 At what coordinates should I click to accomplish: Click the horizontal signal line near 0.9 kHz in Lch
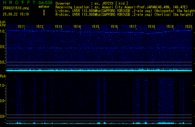click(99, 48)
